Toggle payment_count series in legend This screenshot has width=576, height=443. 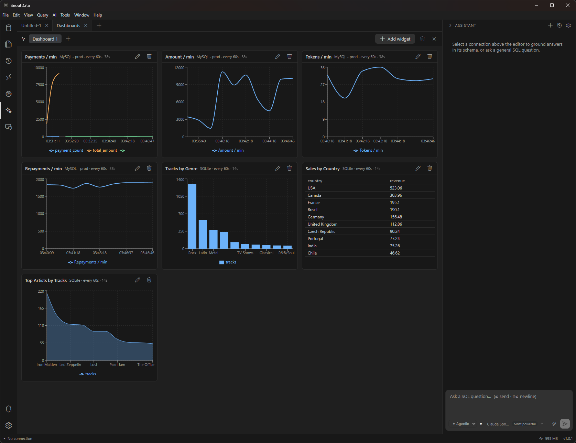tap(66, 150)
